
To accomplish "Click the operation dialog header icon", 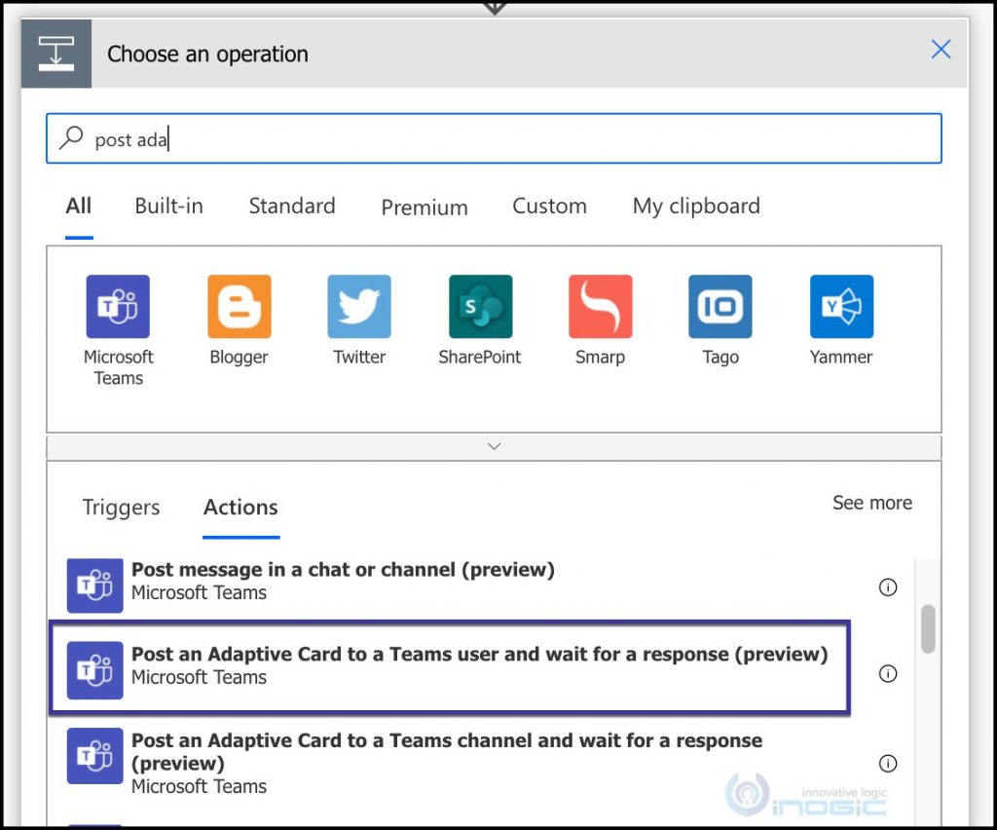I will [55, 54].
